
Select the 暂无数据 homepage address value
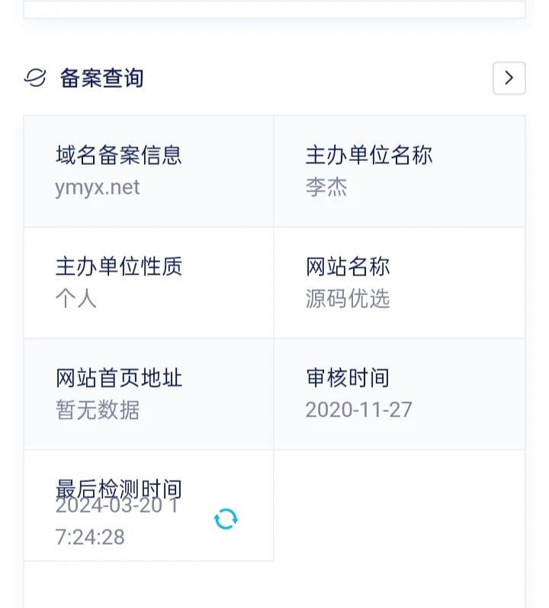pos(98,410)
